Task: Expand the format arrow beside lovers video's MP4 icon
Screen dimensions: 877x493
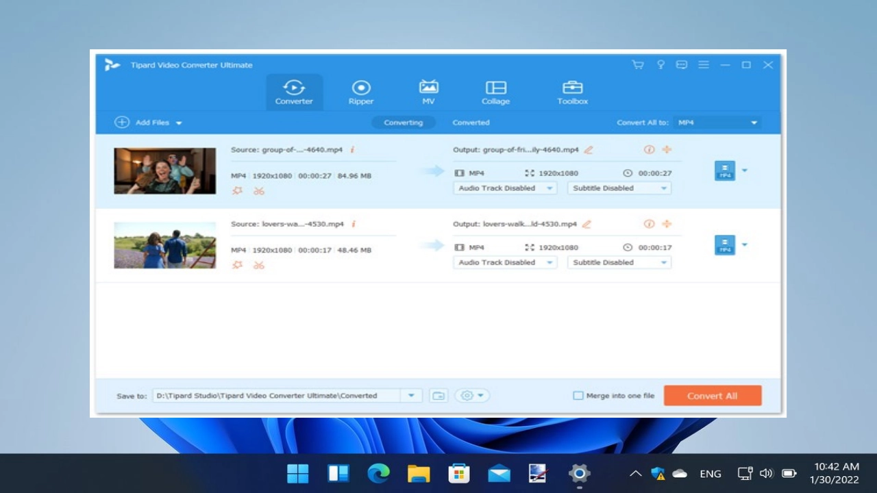Action: (x=745, y=245)
